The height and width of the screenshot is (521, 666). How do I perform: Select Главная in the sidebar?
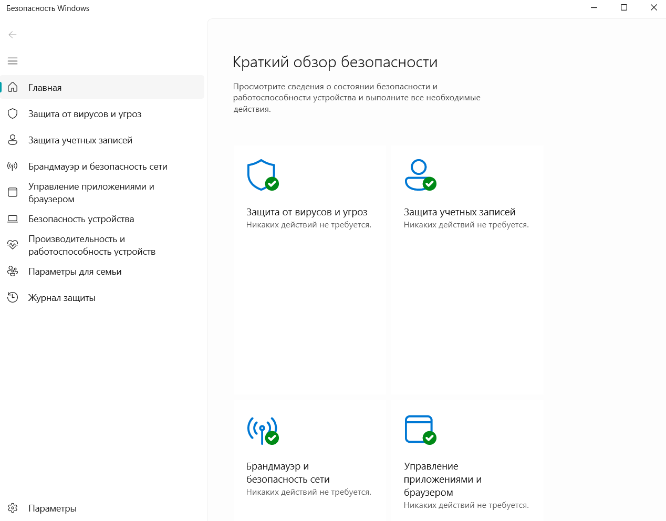pyautogui.click(x=102, y=87)
